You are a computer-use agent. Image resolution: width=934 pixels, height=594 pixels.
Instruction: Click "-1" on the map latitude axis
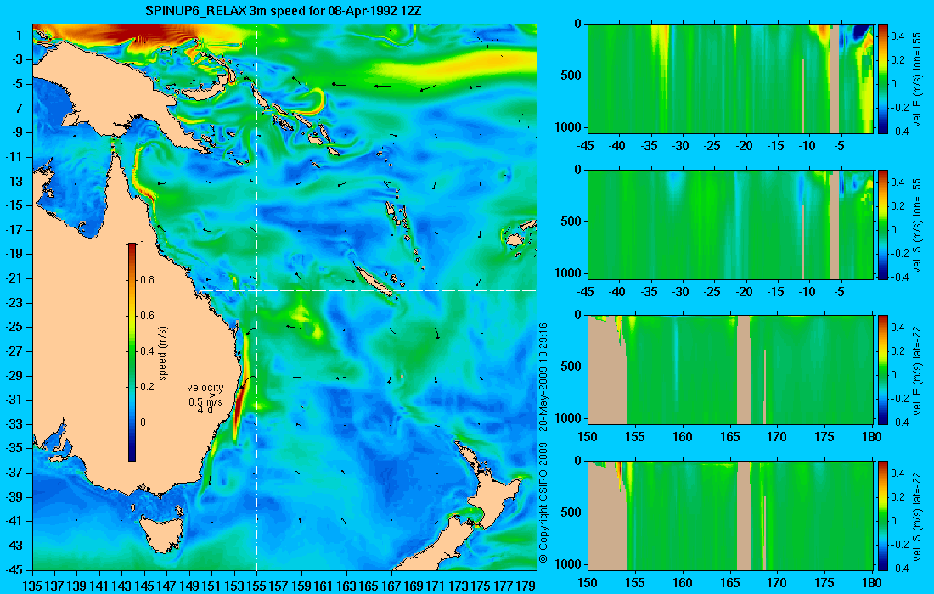coord(17,36)
